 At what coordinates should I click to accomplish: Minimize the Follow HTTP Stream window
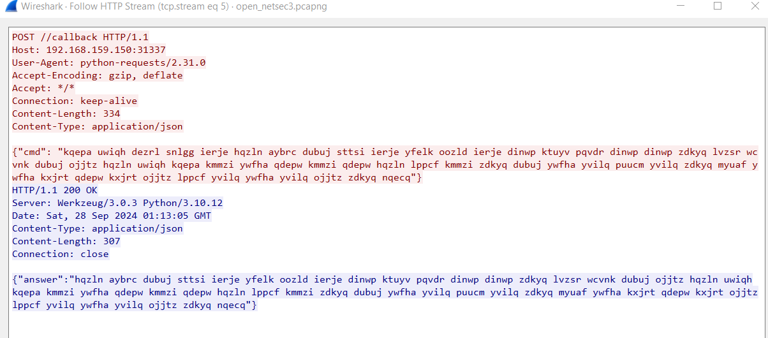(681, 6)
